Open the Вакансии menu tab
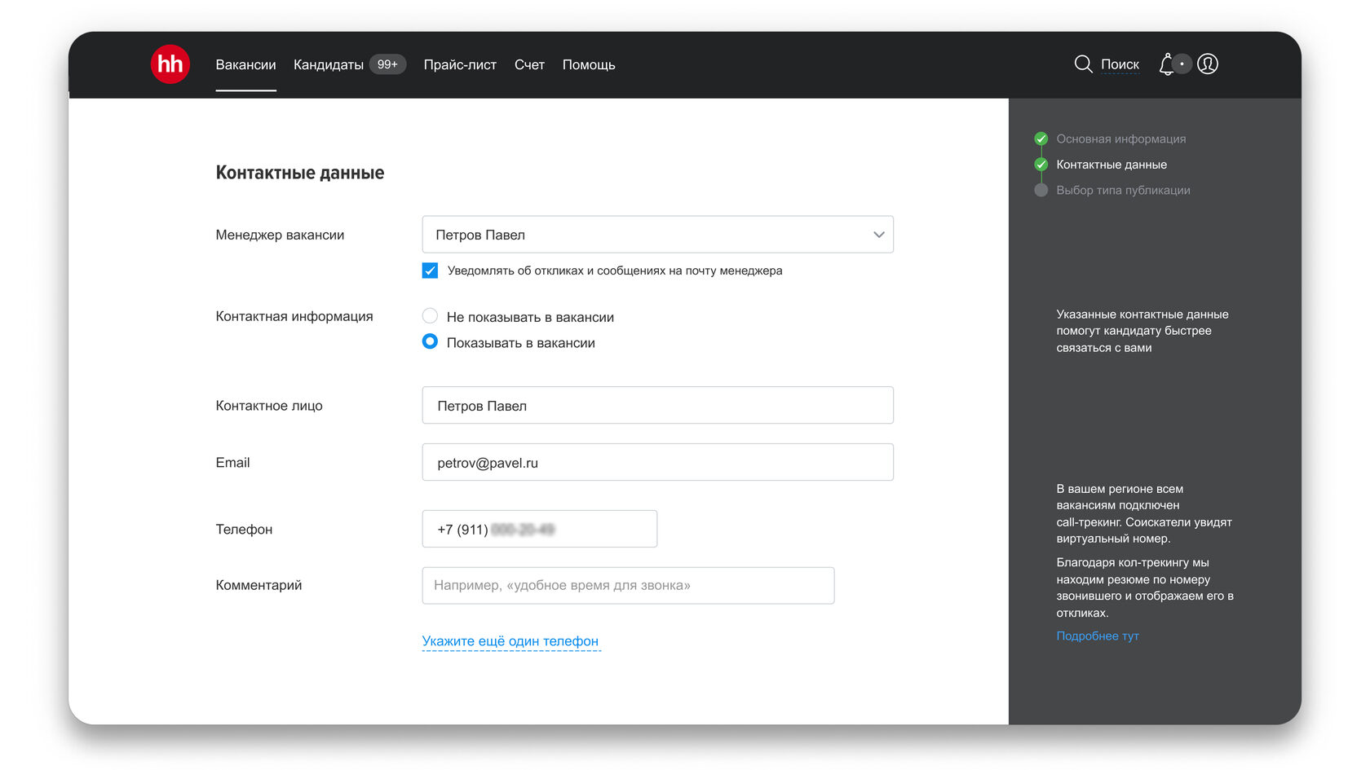The height and width of the screenshot is (770, 1370). 245,64
